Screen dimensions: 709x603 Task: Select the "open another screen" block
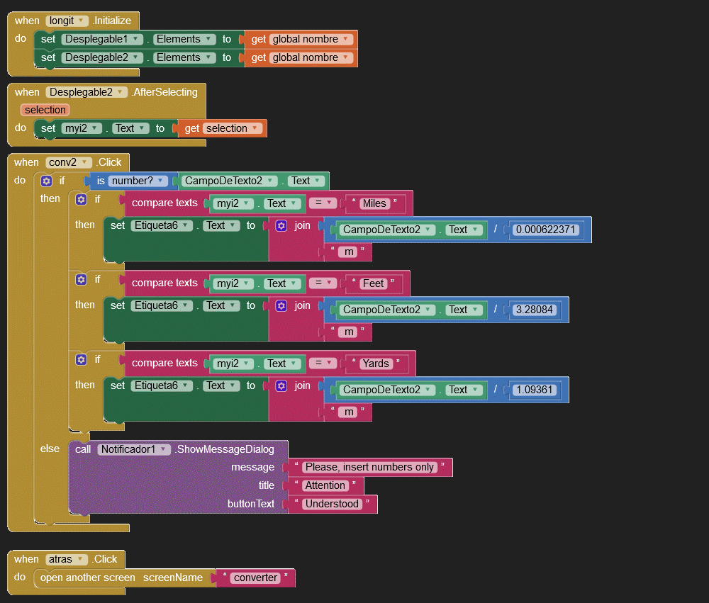[87, 578]
